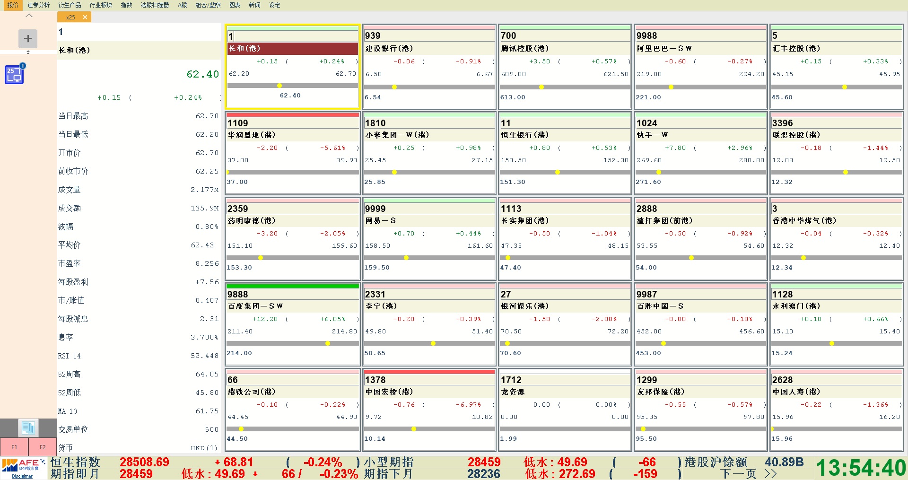Open the 25-stock monitor layout icon
The height and width of the screenshot is (480, 908).
[15, 74]
